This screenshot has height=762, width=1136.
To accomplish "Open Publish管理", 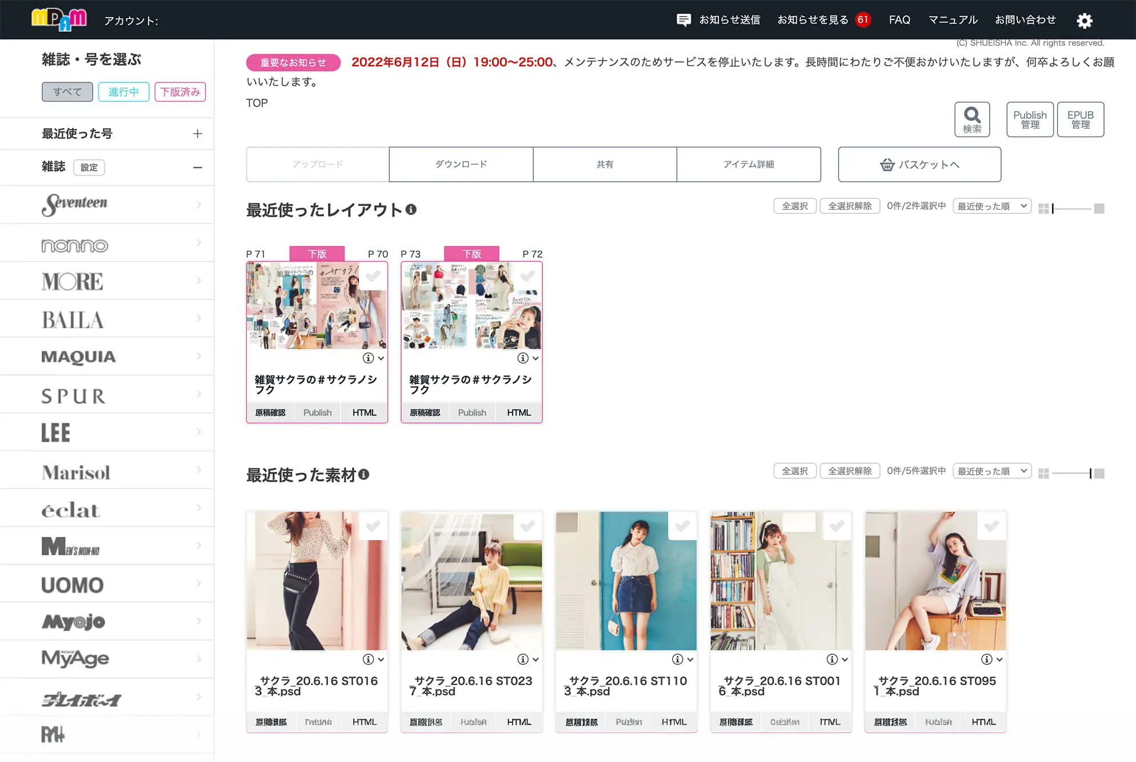I will click(x=1030, y=119).
